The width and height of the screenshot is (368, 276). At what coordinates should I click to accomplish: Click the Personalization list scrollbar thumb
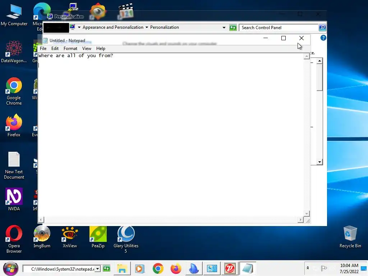point(319,77)
